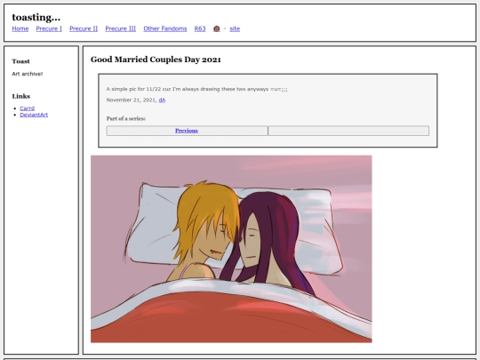Open the Other Fandoms section

pyautogui.click(x=165, y=28)
